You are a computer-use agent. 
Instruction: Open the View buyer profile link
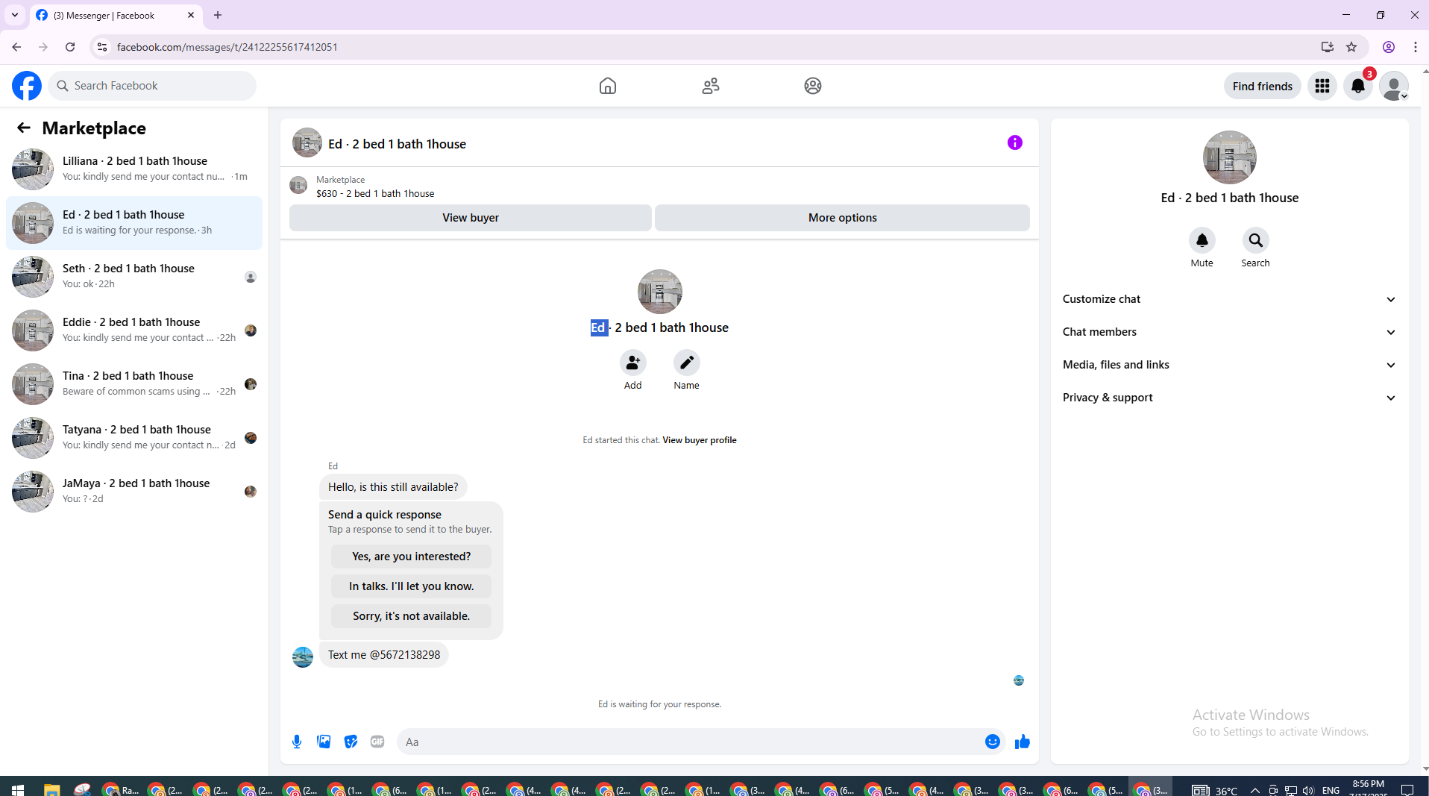tap(700, 440)
